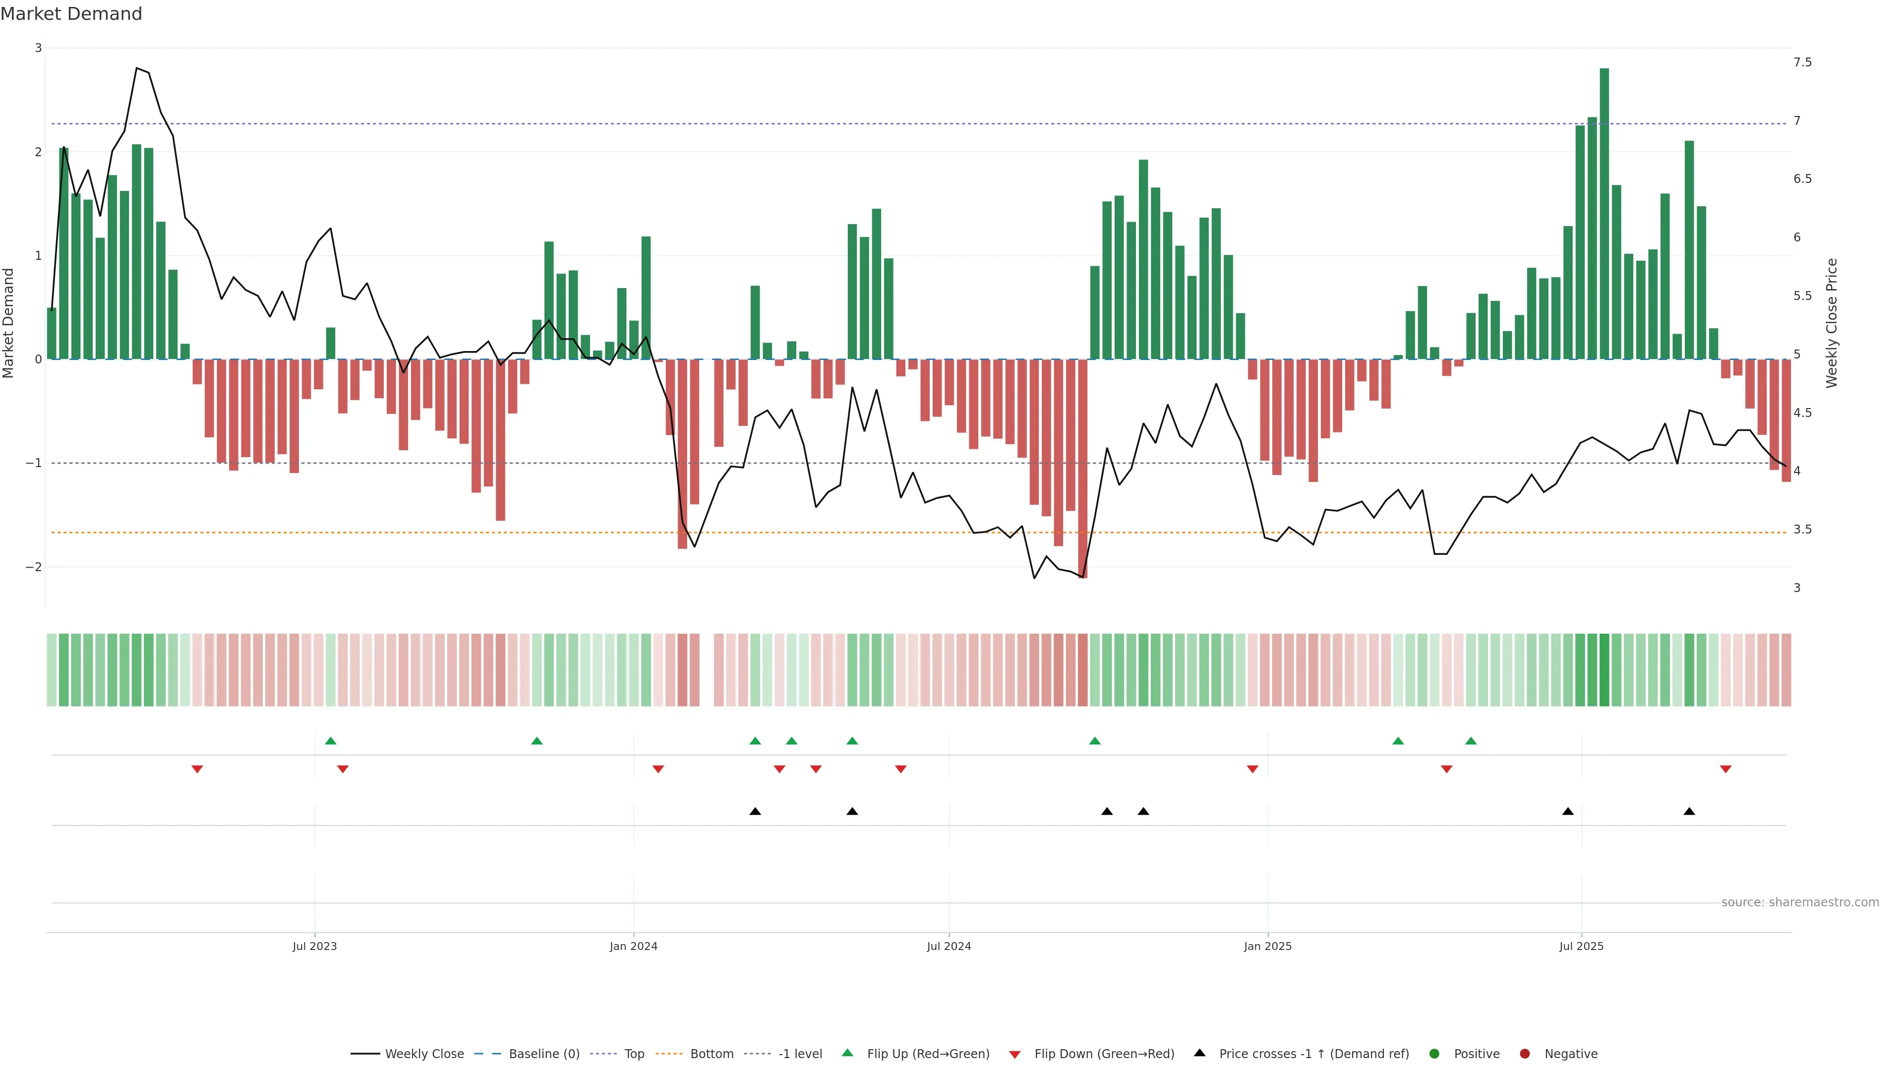Toggle the -1 level legend entry
This screenshot has width=1904, height=1071.
800,1054
